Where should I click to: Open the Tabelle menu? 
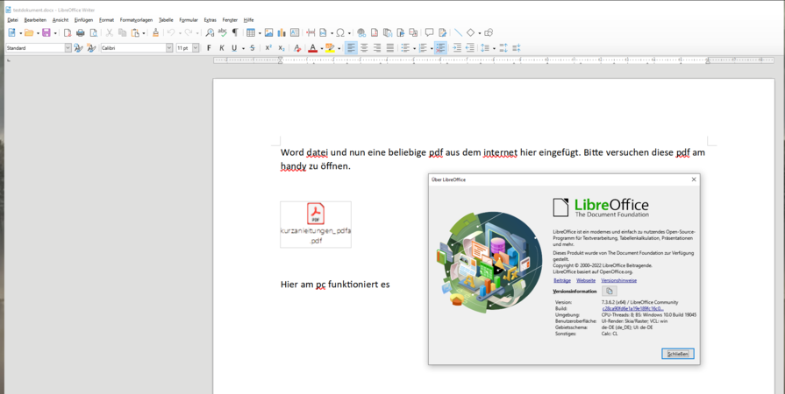(166, 20)
